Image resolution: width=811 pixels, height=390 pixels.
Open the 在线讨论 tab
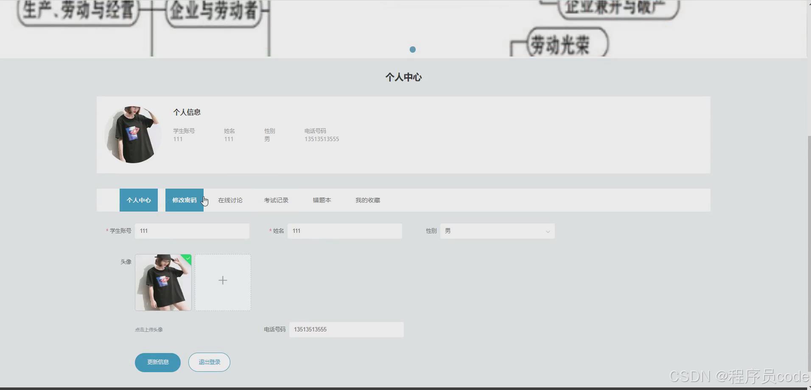click(230, 200)
